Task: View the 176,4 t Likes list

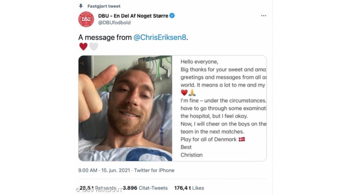Action: click(x=189, y=188)
